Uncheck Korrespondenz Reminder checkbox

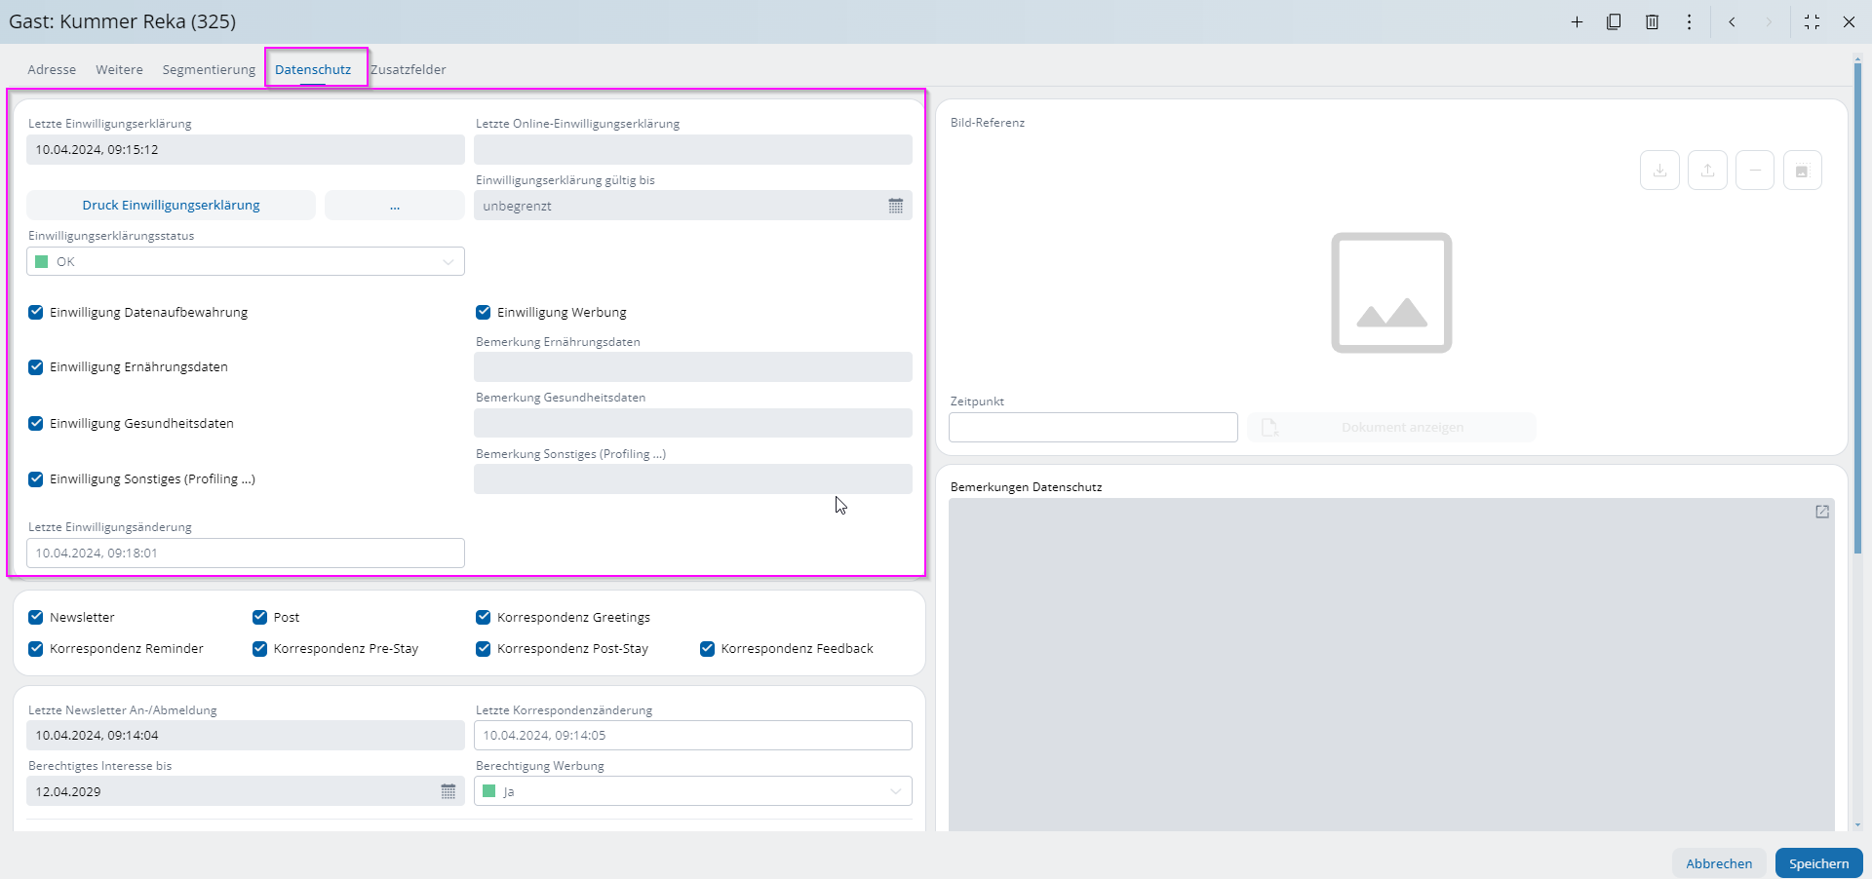(x=36, y=649)
